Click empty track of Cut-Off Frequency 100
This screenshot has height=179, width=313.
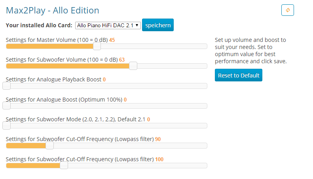click(x=138, y=166)
